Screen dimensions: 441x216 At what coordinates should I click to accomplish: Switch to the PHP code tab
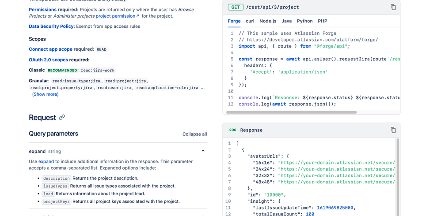(322, 21)
